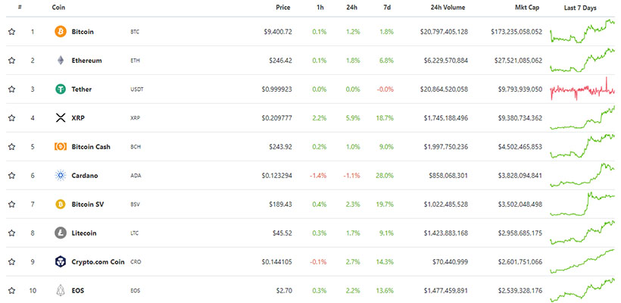Viewport: 621px width, 303px height.
Task: Sort by the Price column header
Action: (x=283, y=8)
